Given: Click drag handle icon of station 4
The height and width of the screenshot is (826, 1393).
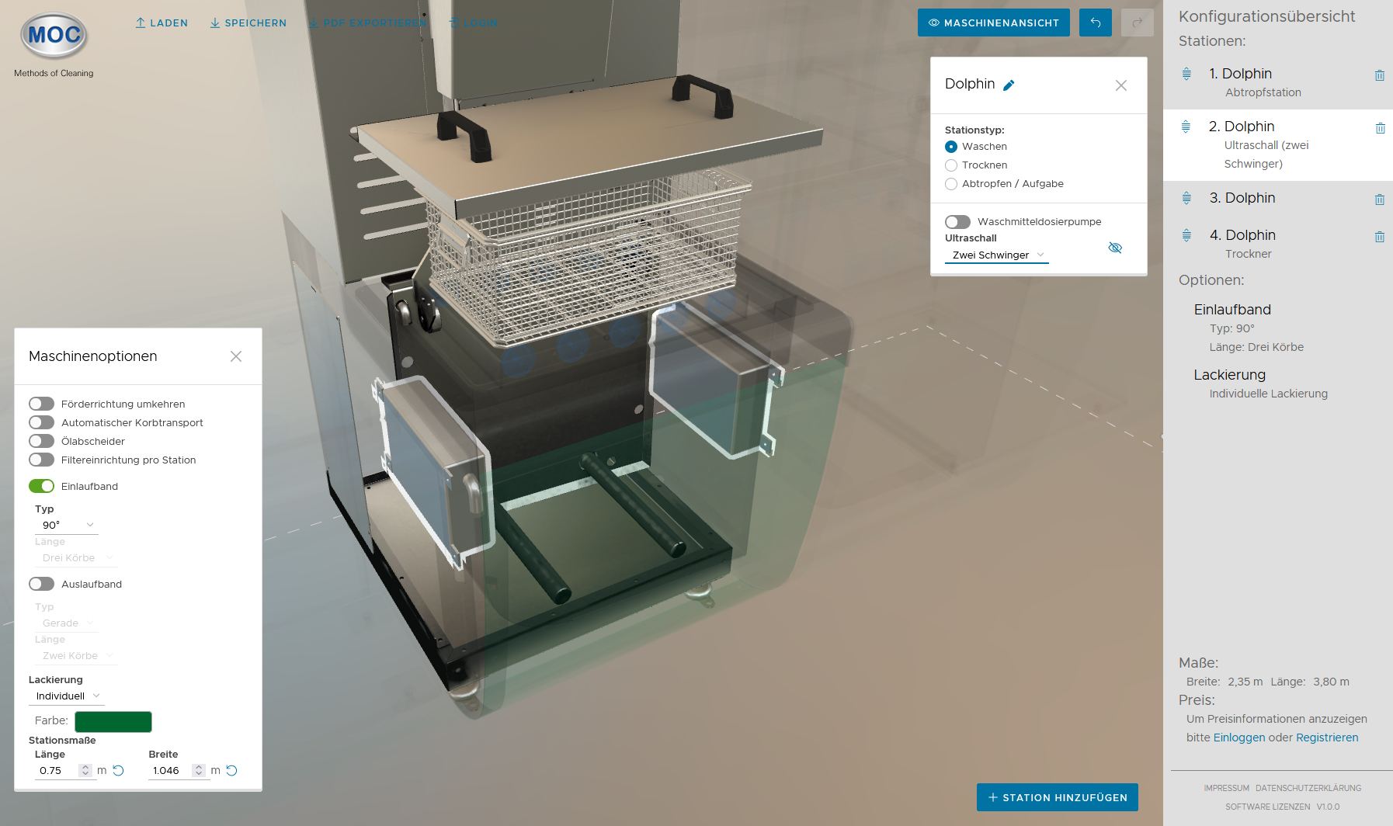Looking at the screenshot, I should (x=1186, y=235).
